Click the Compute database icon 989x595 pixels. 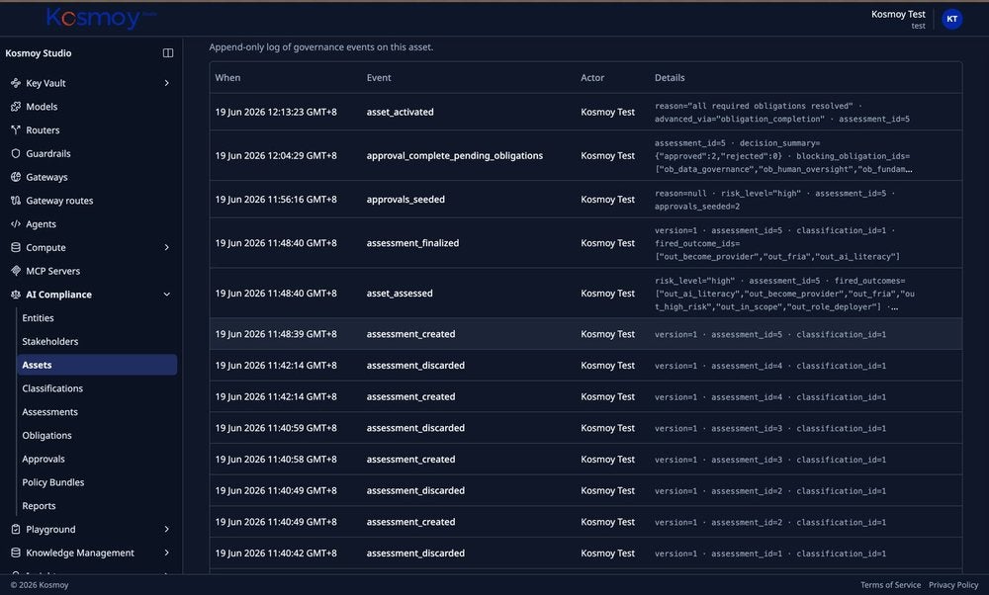16,247
